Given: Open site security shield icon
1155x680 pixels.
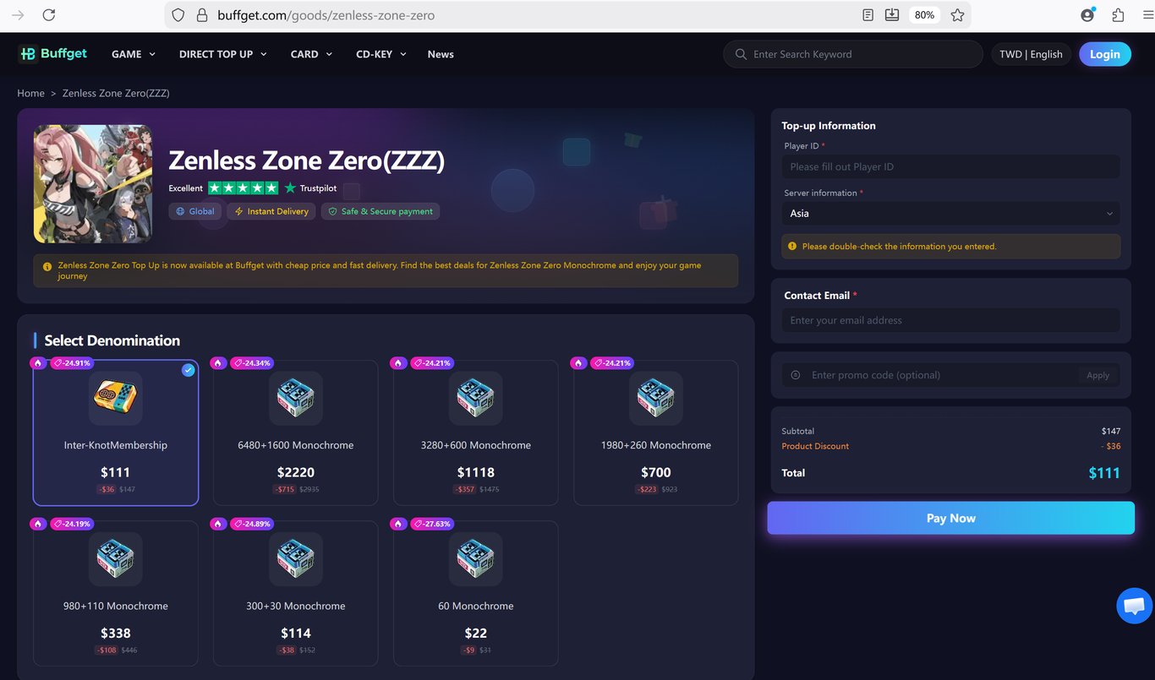Looking at the screenshot, I should coord(178,15).
